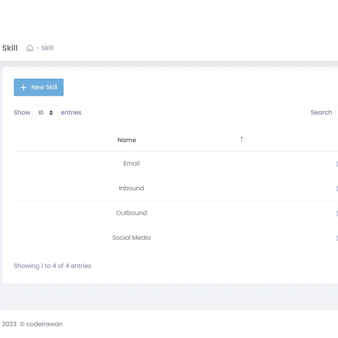Image resolution: width=338 pixels, height=338 pixels.
Task: Open the Show entries count dropdown
Action: click(x=45, y=113)
